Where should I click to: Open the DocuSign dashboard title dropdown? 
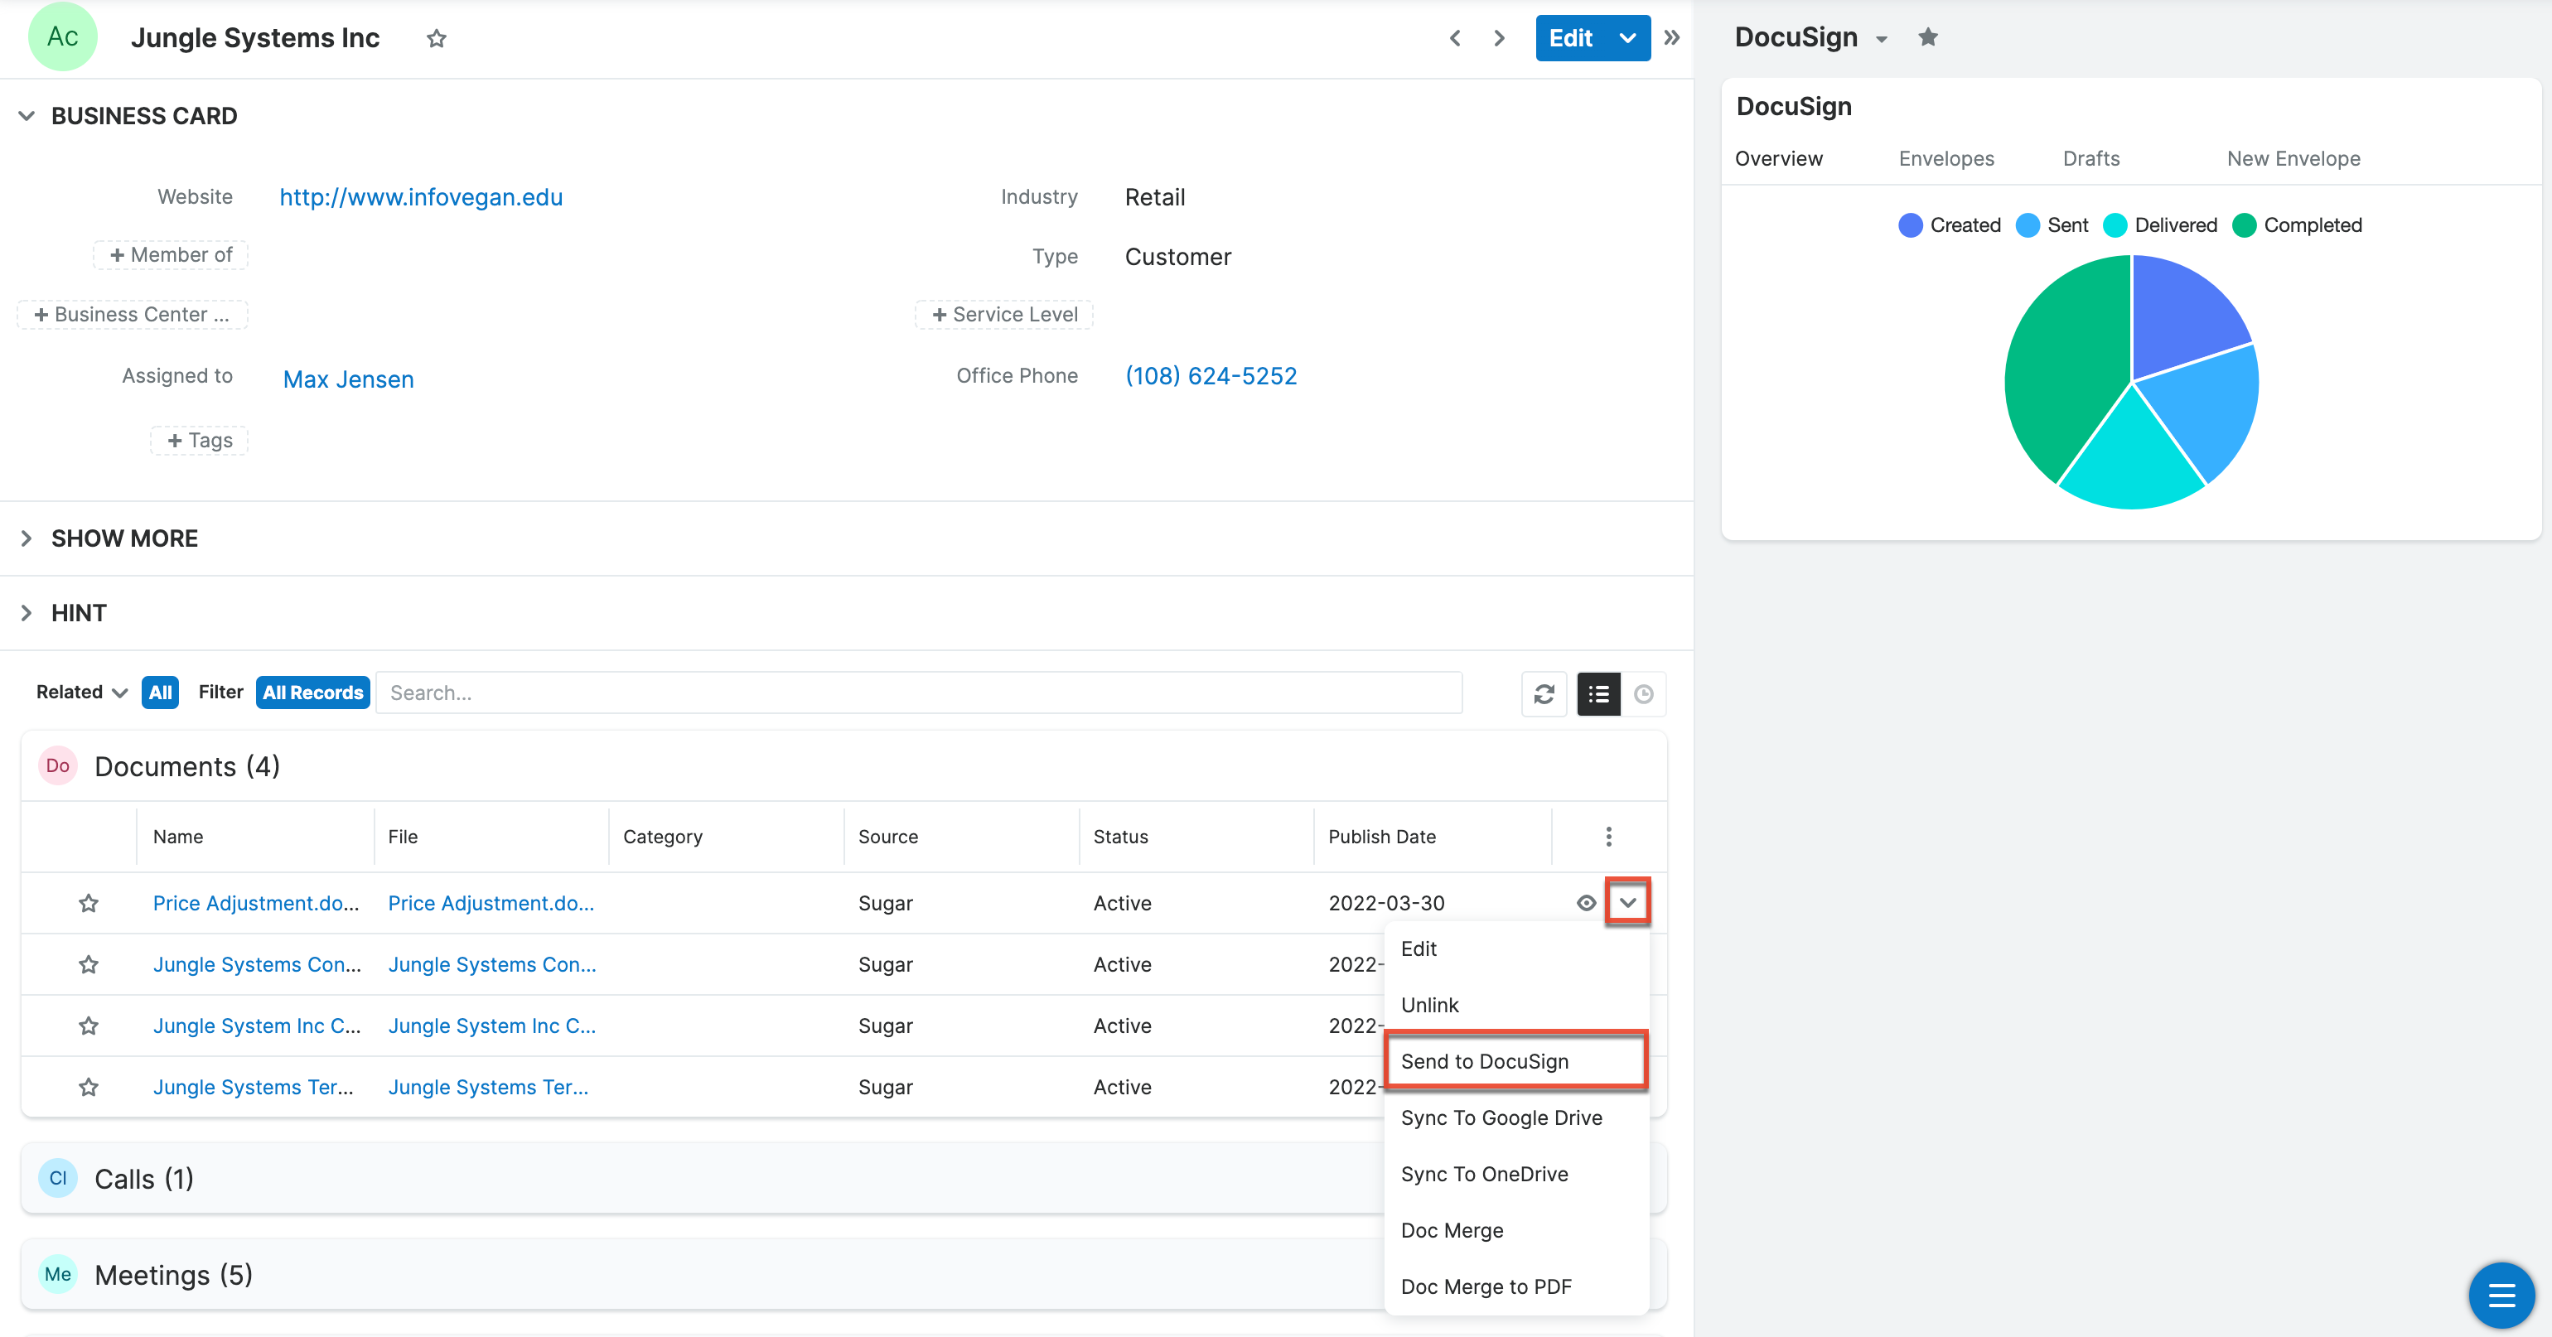click(1882, 40)
